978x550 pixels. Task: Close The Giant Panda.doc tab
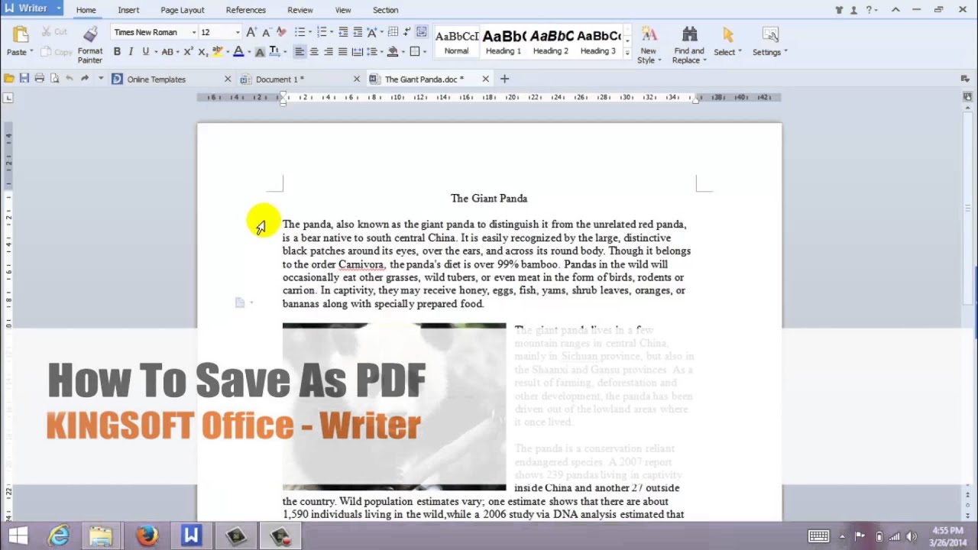pyautogui.click(x=485, y=79)
